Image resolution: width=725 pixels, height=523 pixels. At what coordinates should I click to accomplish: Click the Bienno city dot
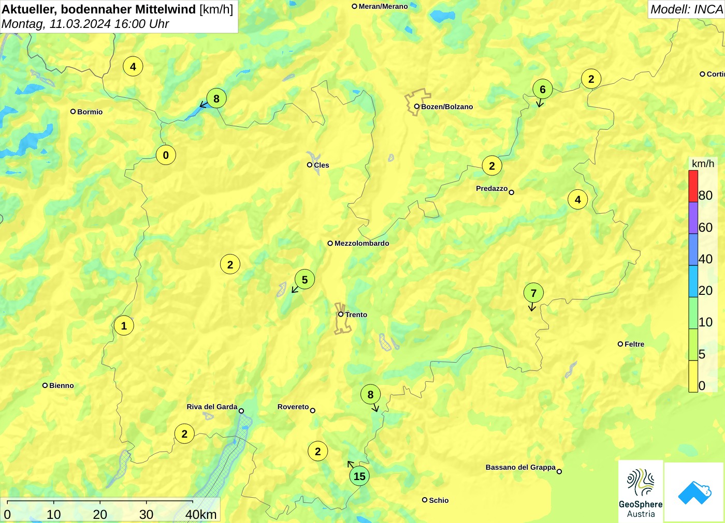point(45,385)
